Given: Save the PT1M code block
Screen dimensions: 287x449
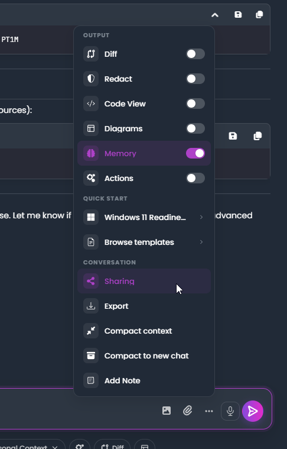Looking at the screenshot, I should point(238,15).
